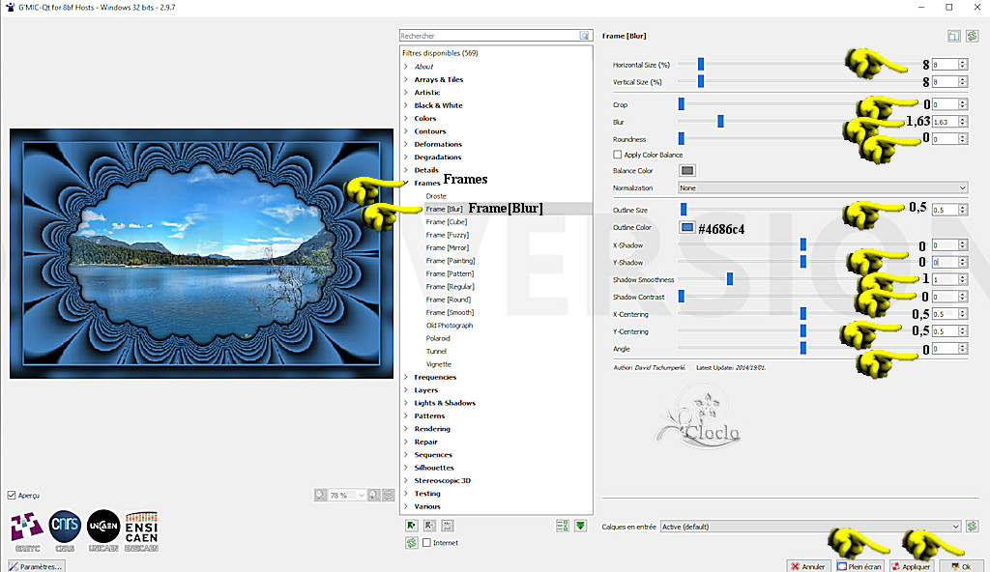Open the Normalization dropdown
The width and height of the screenshot is (990, 572).
tap(823, 187)
